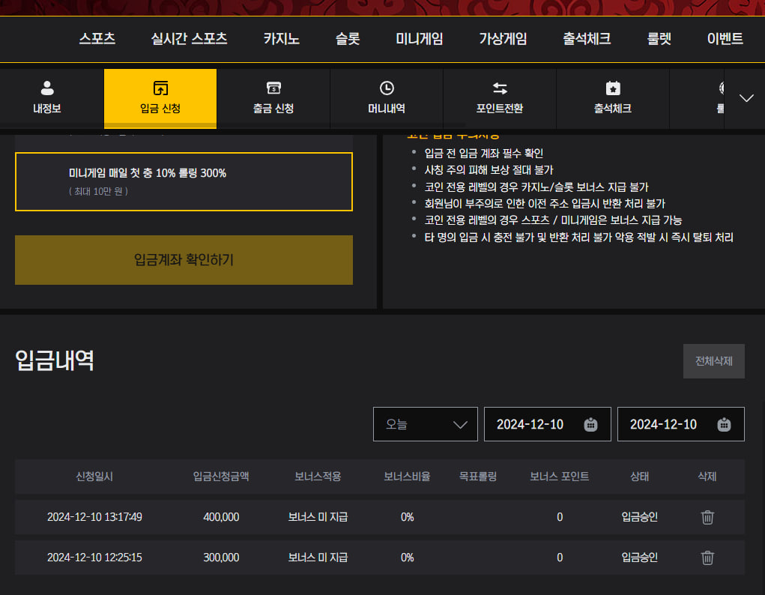This screenshot has height=595, width=765.
Task: Delete the 400,000 deposit record via trash icon
Action: (x=707, y=517)
